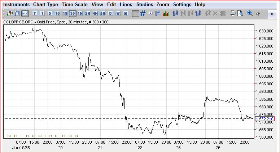
Task: Open the View menu
Action: 97,4
